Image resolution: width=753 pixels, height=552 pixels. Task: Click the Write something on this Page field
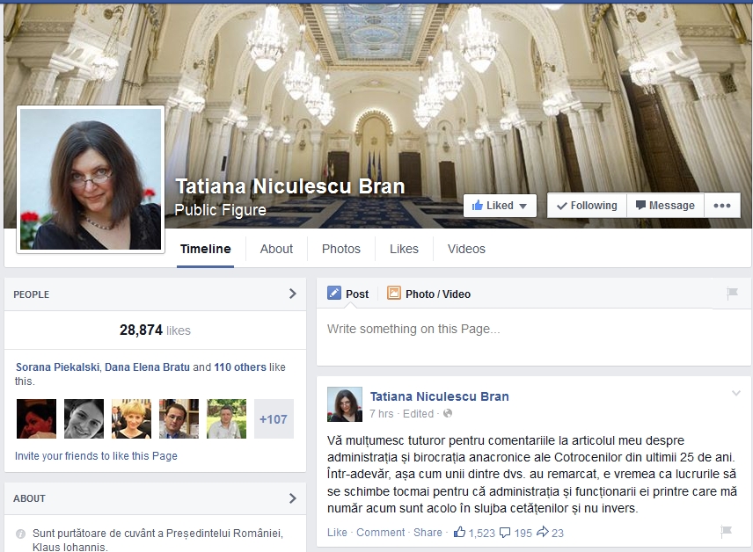tap(534, 330)
